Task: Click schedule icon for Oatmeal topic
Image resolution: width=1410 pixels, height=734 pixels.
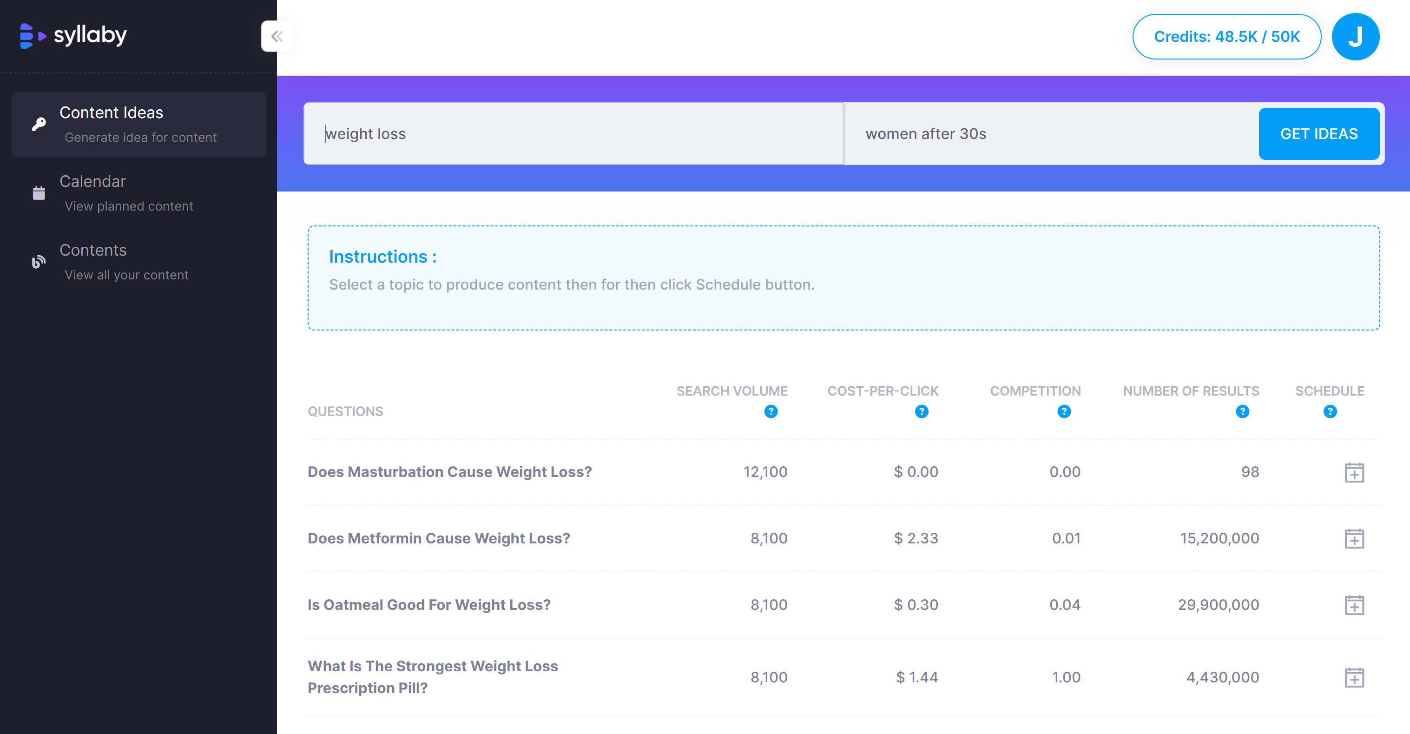Action: click(x=1353, y=605)
